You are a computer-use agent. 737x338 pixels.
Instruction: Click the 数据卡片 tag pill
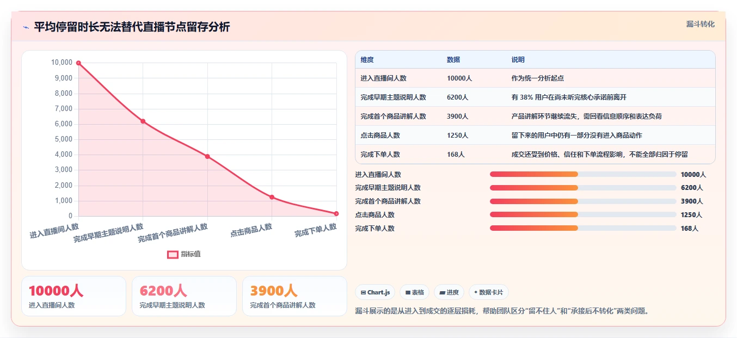[488, 292]
